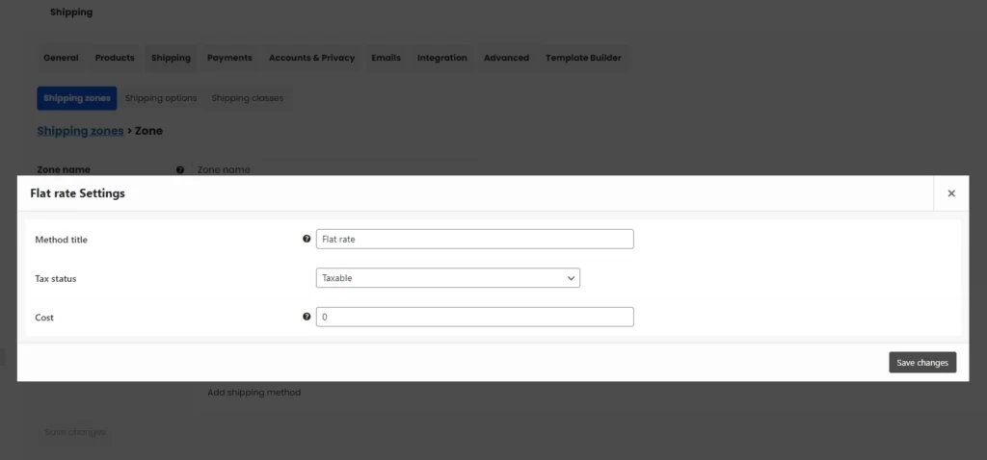
Task: Click help icon beside Cost field
Action: 307,317
